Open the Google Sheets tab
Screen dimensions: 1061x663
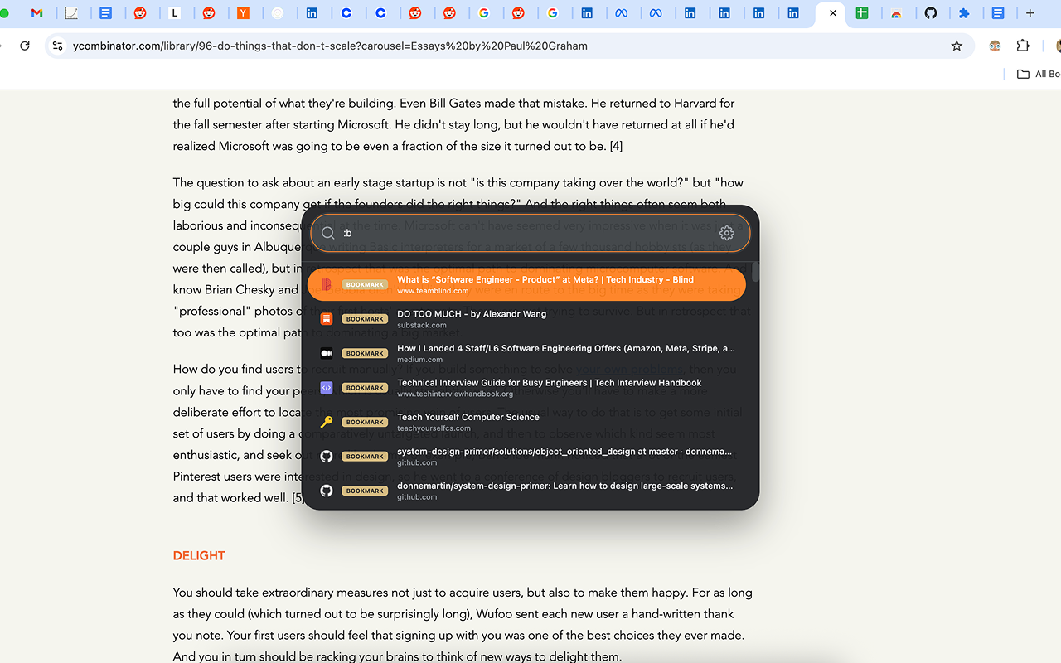pos(864,12)
